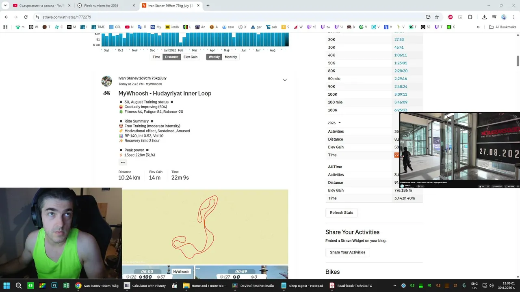
Task: Click the bicycle ride type icon
Action: pyautogui.click(x=106, y=93)
